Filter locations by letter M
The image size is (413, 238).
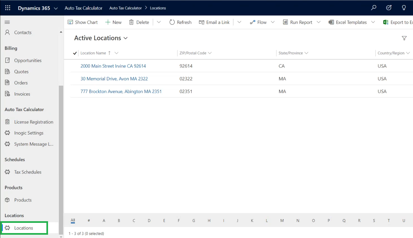(282, 221)
